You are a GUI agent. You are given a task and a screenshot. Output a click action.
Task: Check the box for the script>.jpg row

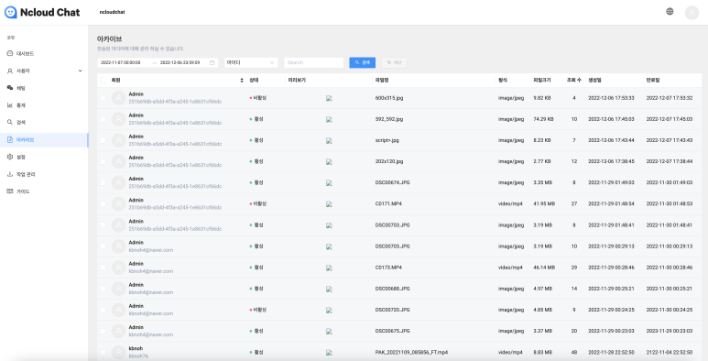tap(103, 140)
